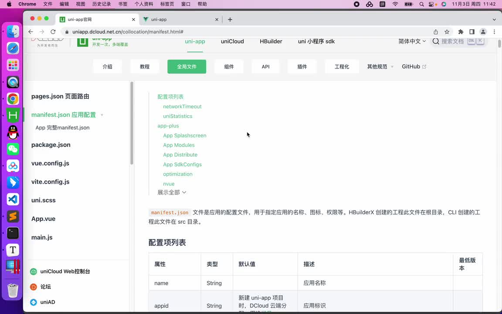This screenshot has height=314, width=502.
Task: Jump to networkTimeout section
Action: (182, 106)
